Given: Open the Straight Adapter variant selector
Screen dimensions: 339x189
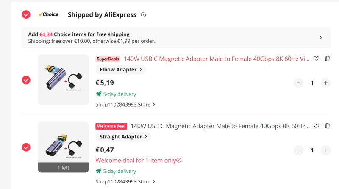Looking at the screenshot, I should (x=123, y=137).
